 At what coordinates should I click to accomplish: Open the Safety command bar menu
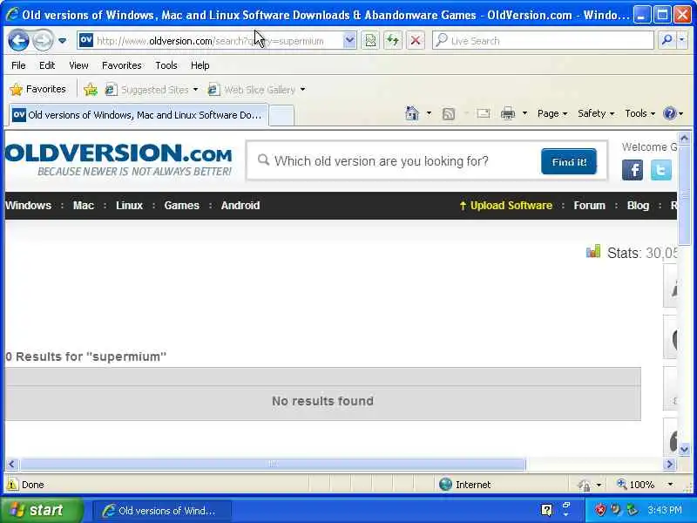click(596, 113)
